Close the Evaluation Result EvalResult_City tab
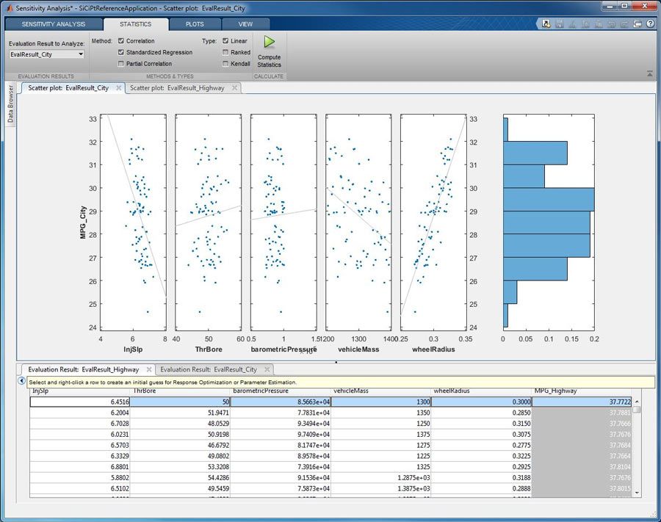Viewport: 661px width, 522px height. click(x=267, y=369)
